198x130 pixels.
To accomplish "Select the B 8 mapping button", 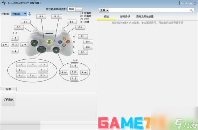I will [x=72, y=22].
